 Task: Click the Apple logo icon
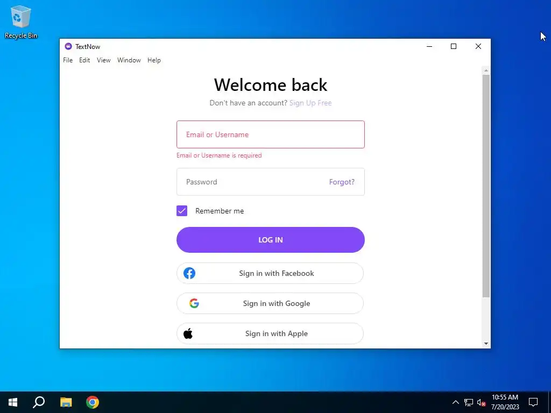[x=188, y=333]
